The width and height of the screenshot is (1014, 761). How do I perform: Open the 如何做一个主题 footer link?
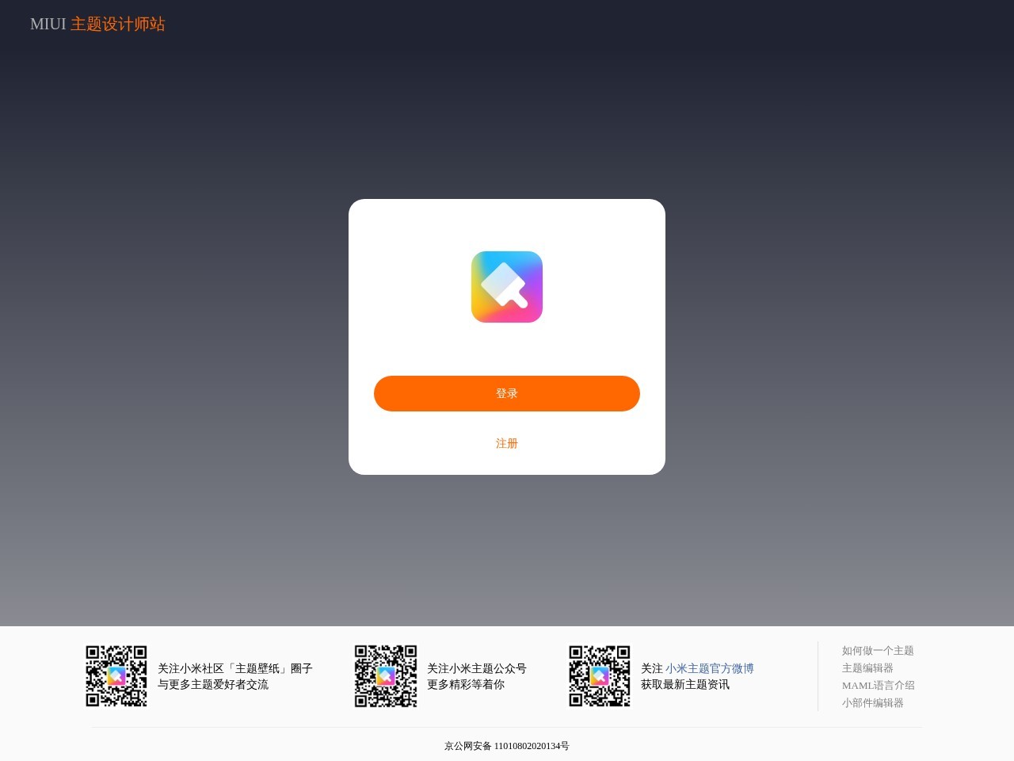click(878, 650)
